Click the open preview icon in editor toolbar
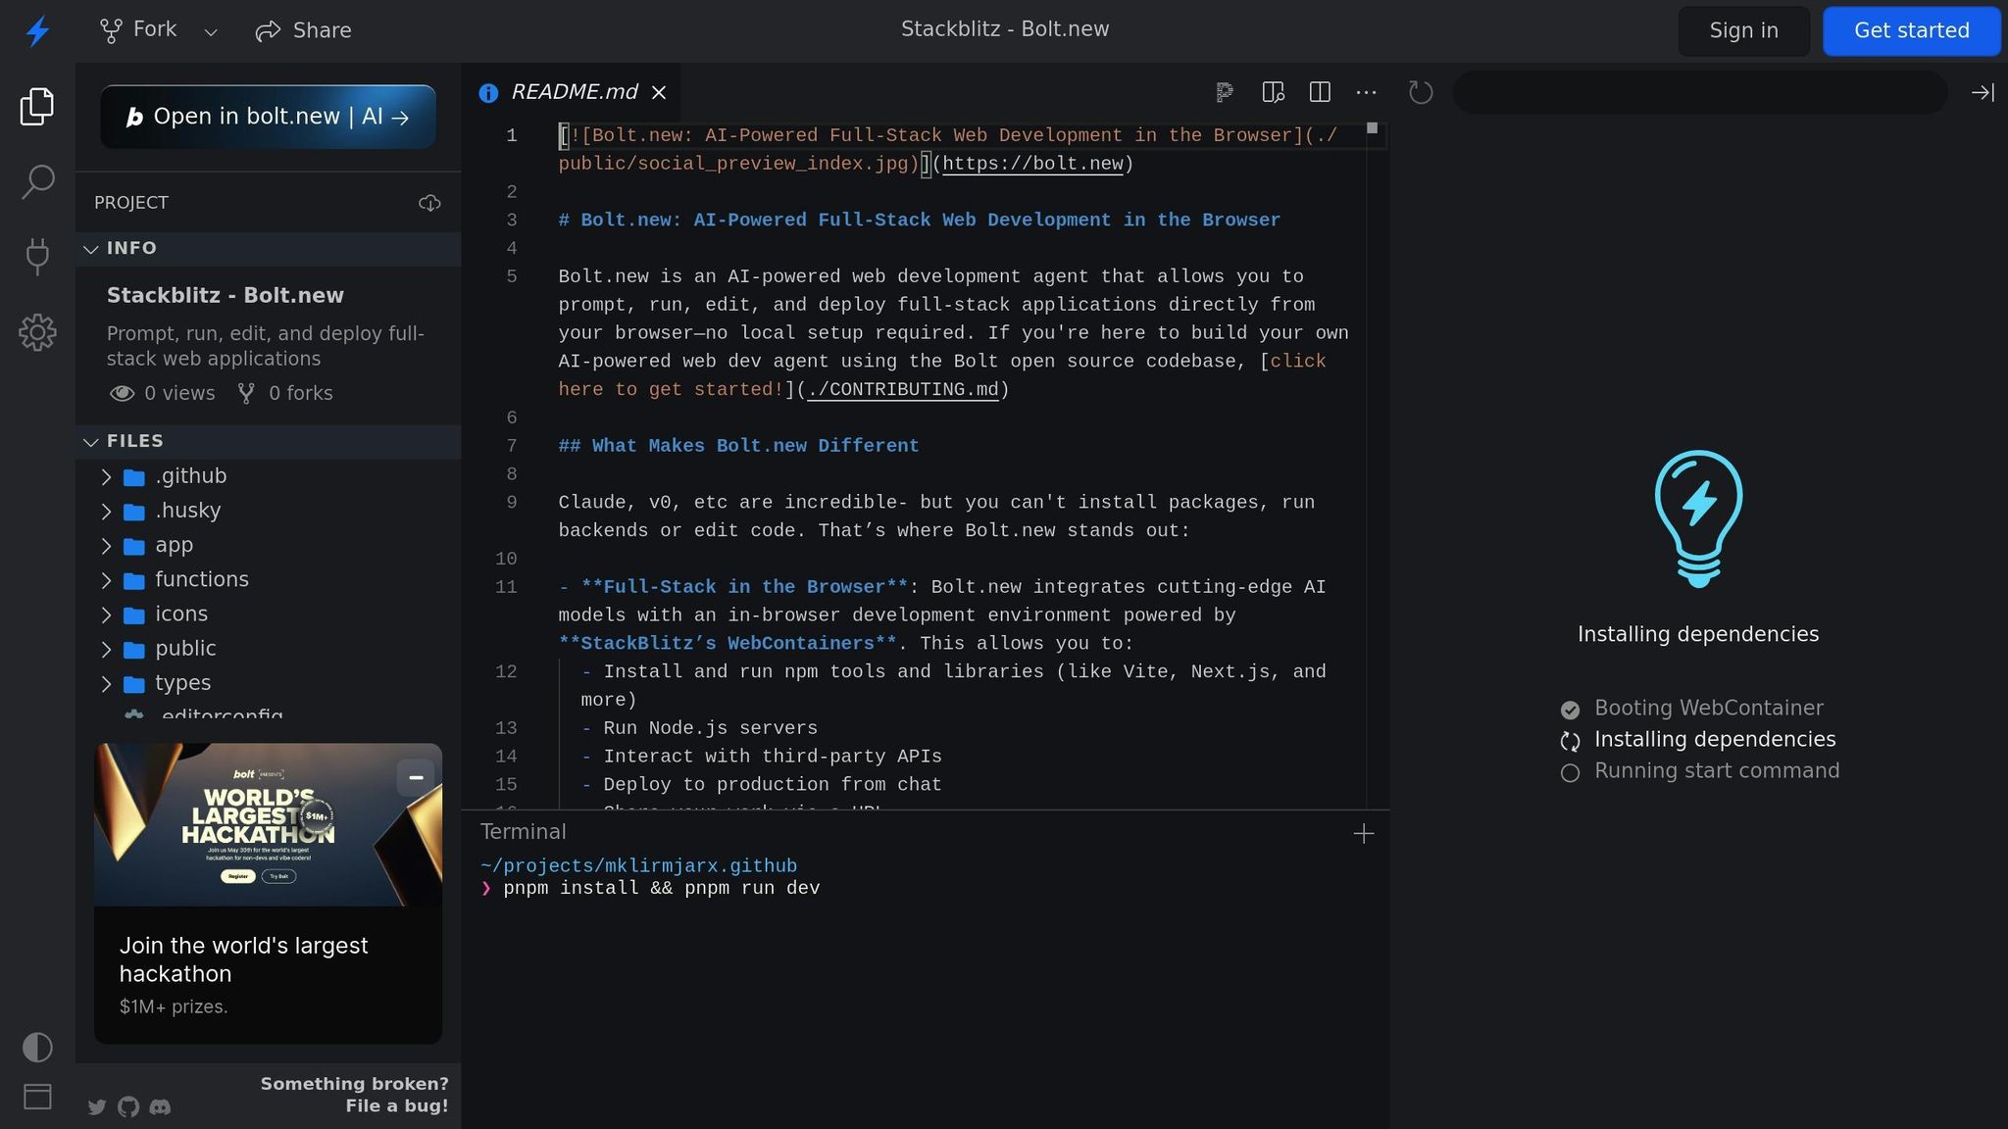This screenshot has height=1129, width=2008. click(1273, 92)
